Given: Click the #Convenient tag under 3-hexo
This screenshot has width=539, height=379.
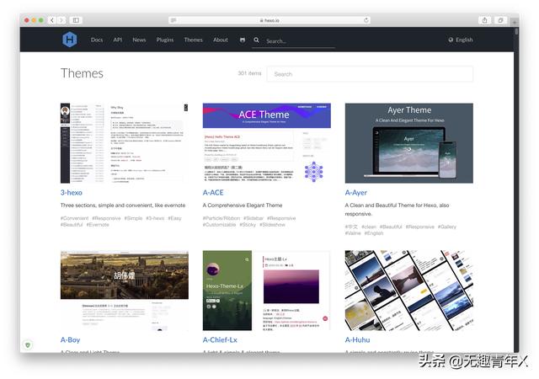Looking at the screenshot, I should click(74, 218).
